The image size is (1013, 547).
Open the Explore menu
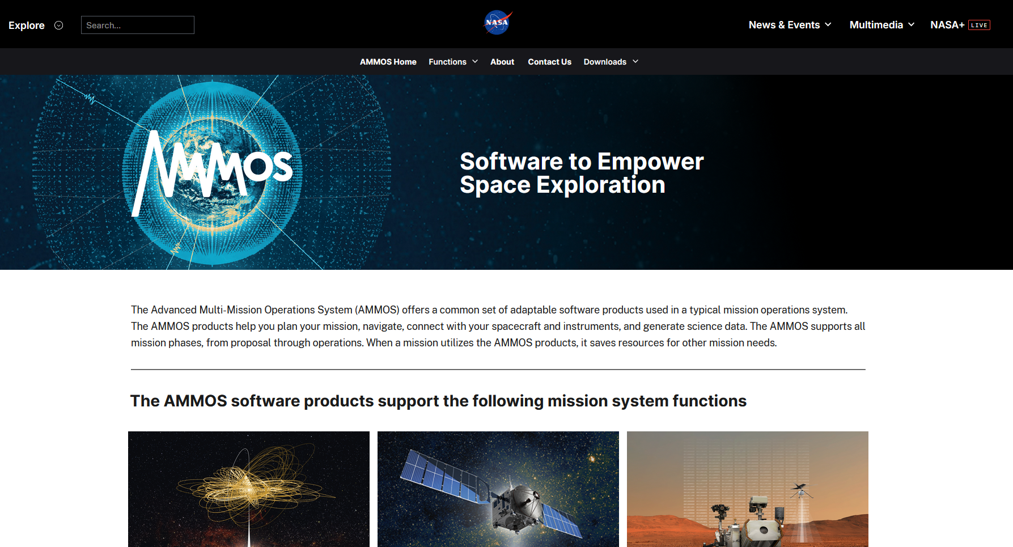[x=27, y=26]
